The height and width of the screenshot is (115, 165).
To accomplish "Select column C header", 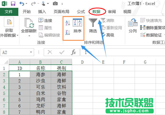I will [x=62, y=62].
